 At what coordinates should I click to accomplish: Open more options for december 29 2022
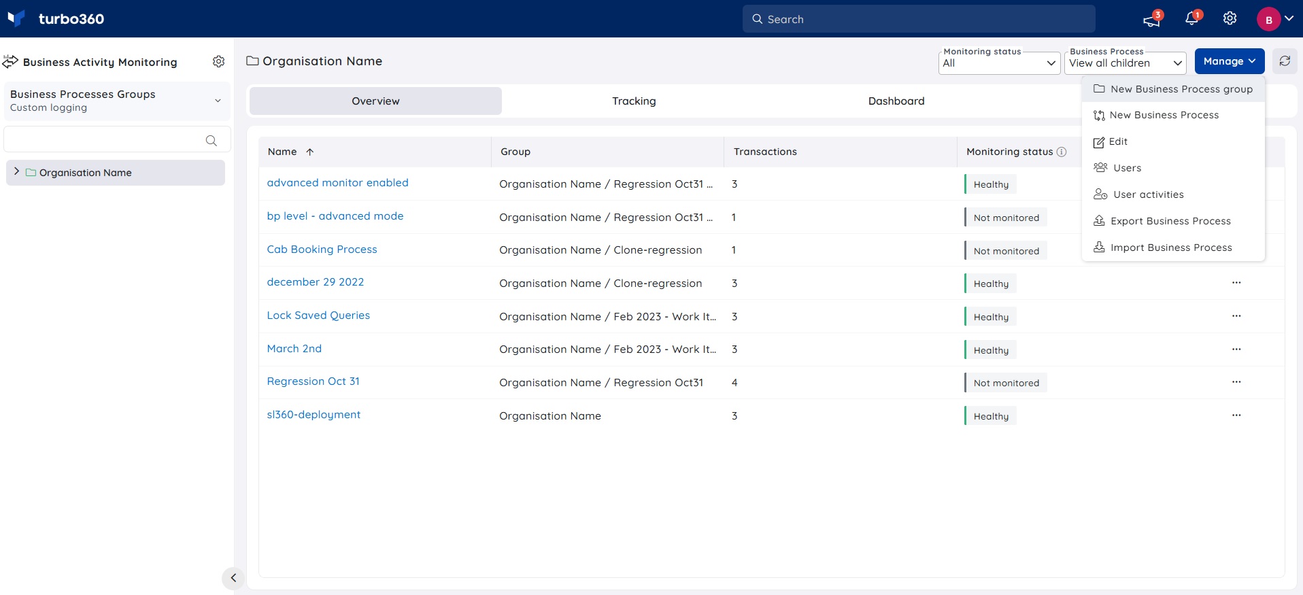click(1236, 283)
